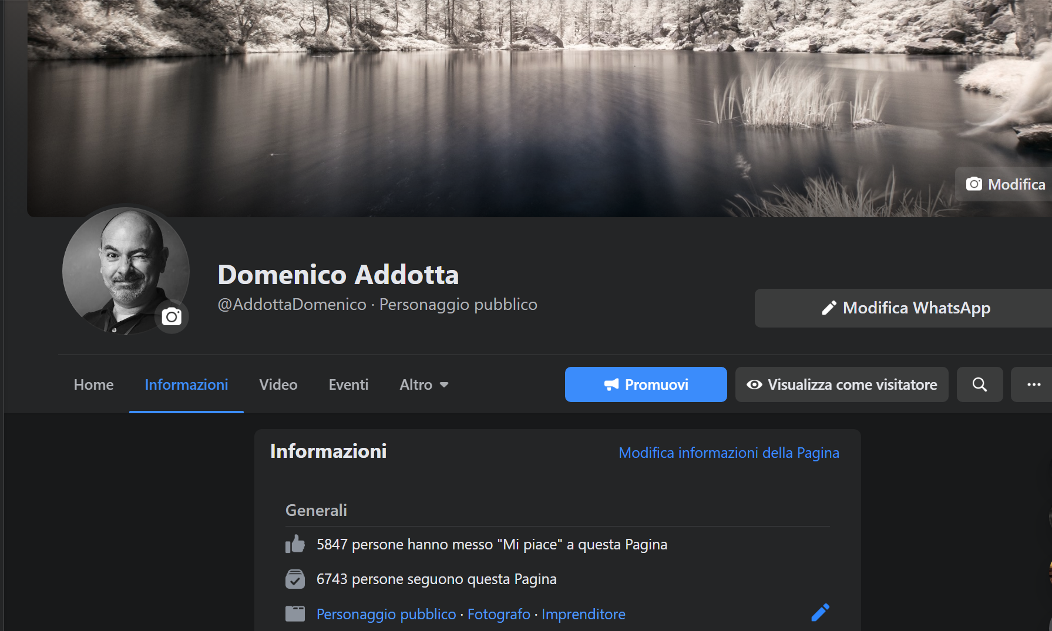1052x631 pixels.
Task: Click the Informazioni card heading
Action: pyautogui.click(x=328, y=451)
